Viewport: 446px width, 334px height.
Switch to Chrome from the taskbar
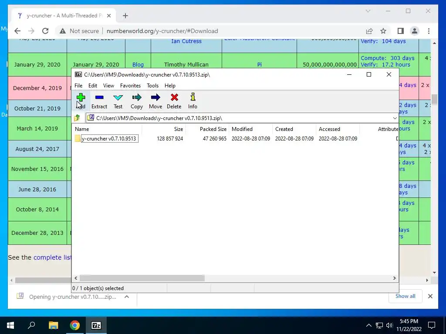tap(75, 325)
